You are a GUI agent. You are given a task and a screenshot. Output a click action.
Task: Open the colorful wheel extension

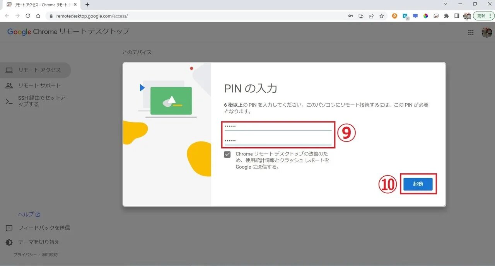click(x=425, y=16)
